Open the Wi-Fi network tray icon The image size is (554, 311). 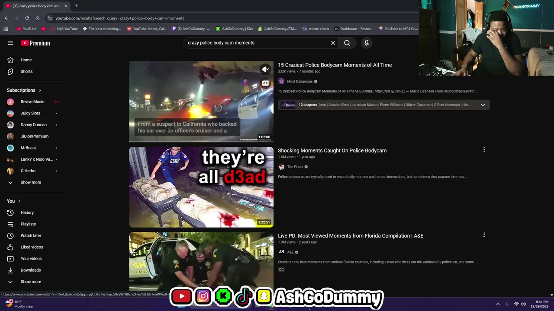tap(516, 304)
